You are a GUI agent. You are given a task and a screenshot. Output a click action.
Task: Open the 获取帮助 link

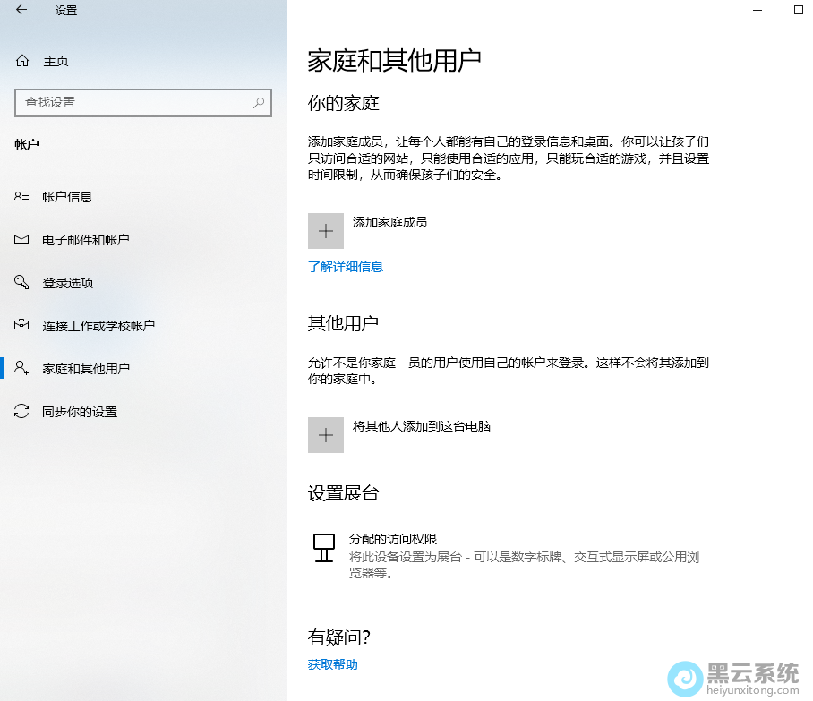[333, 664]
